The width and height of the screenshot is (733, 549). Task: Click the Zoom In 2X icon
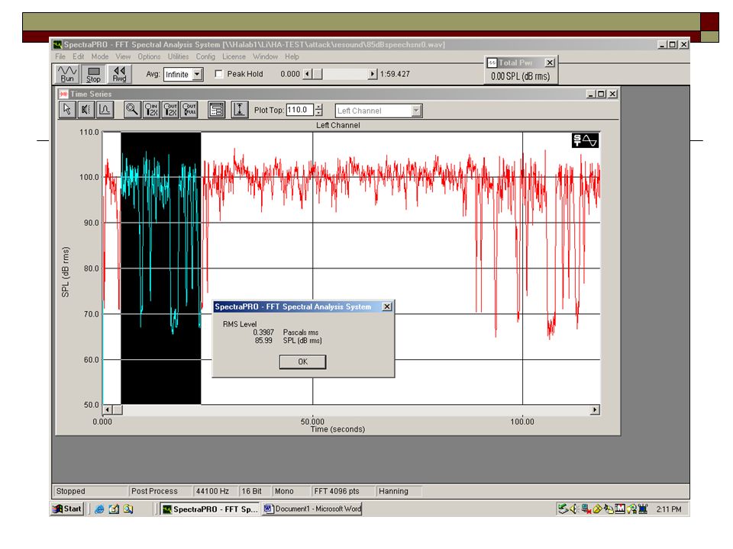[x=151, y=110]
